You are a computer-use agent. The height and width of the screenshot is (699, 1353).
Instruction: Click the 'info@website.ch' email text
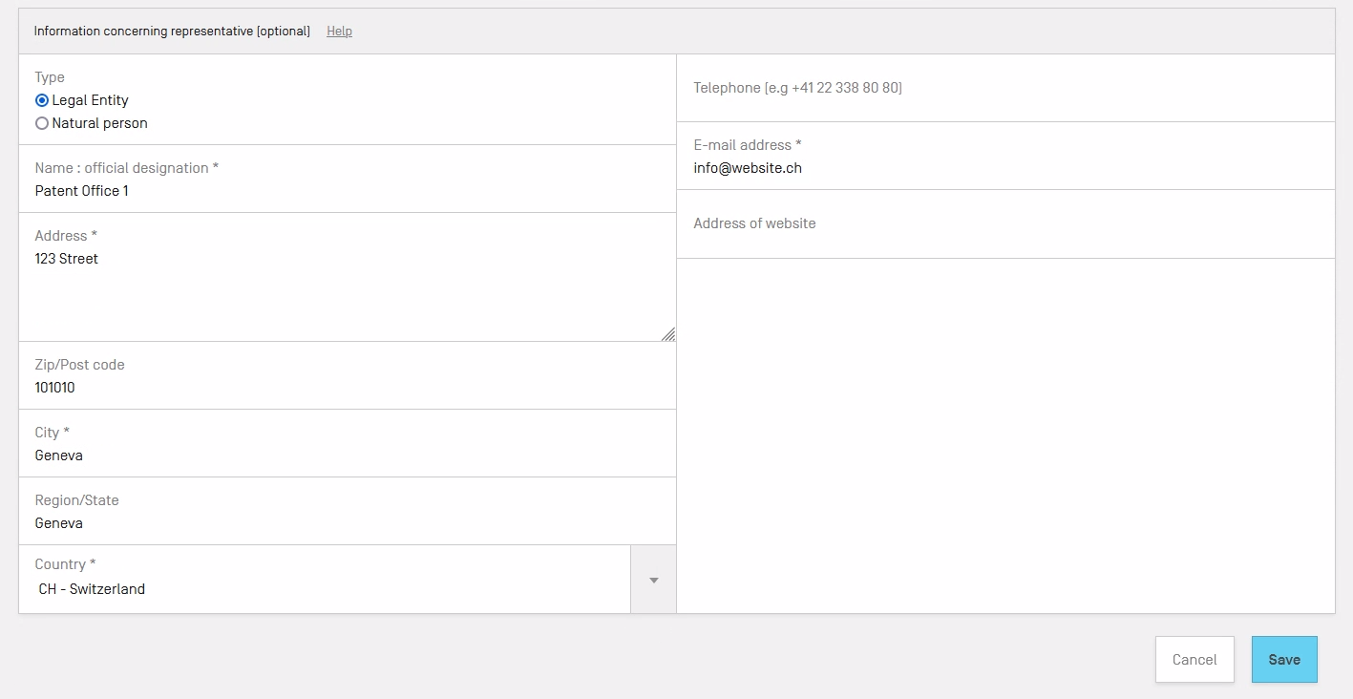click(748, 168)
